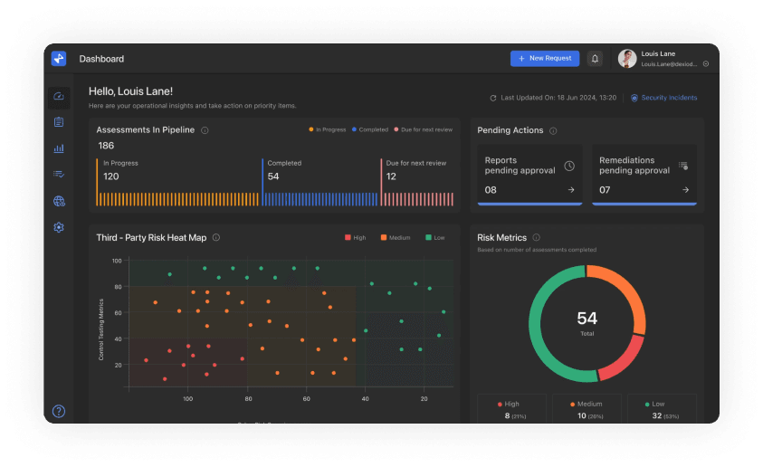Click the Hello, Louis Lane! greeting
The width and height of the screenshot is (763, 467).
click(130, 91)
